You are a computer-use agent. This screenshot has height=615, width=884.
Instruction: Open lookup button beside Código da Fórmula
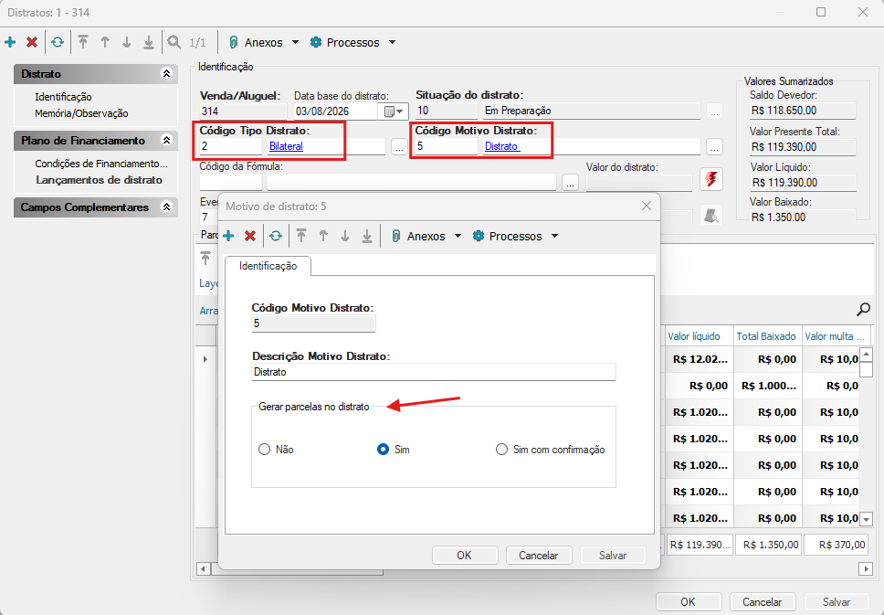pos(570,183)
